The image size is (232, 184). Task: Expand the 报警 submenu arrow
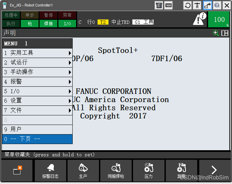point(70,82)
